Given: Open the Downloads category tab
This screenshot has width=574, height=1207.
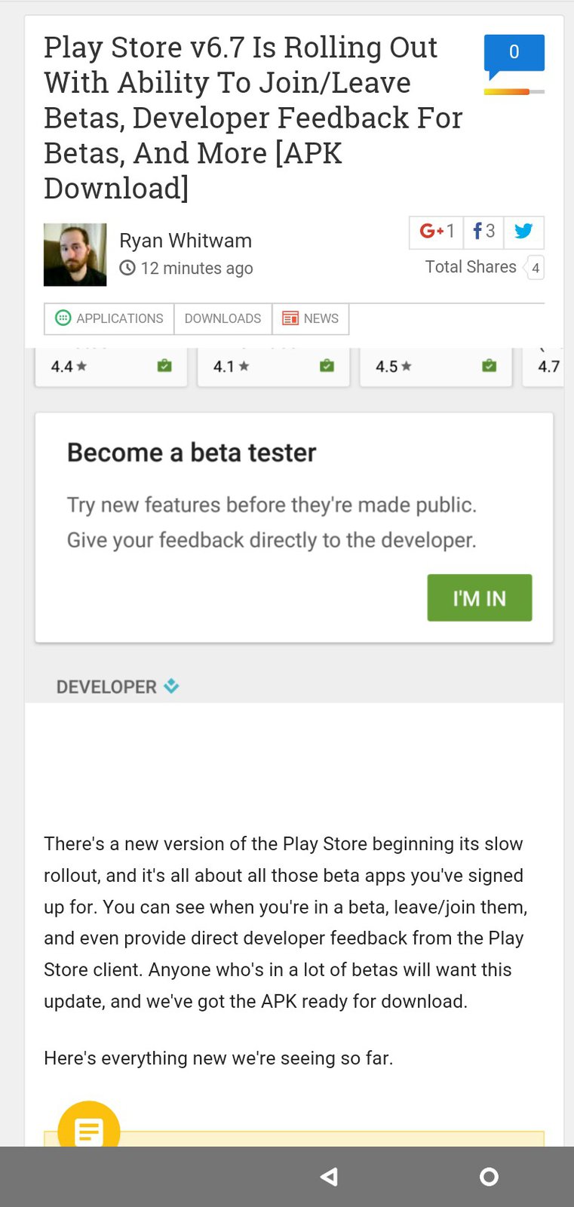Looking at the screenshot, I should (223, 318).
